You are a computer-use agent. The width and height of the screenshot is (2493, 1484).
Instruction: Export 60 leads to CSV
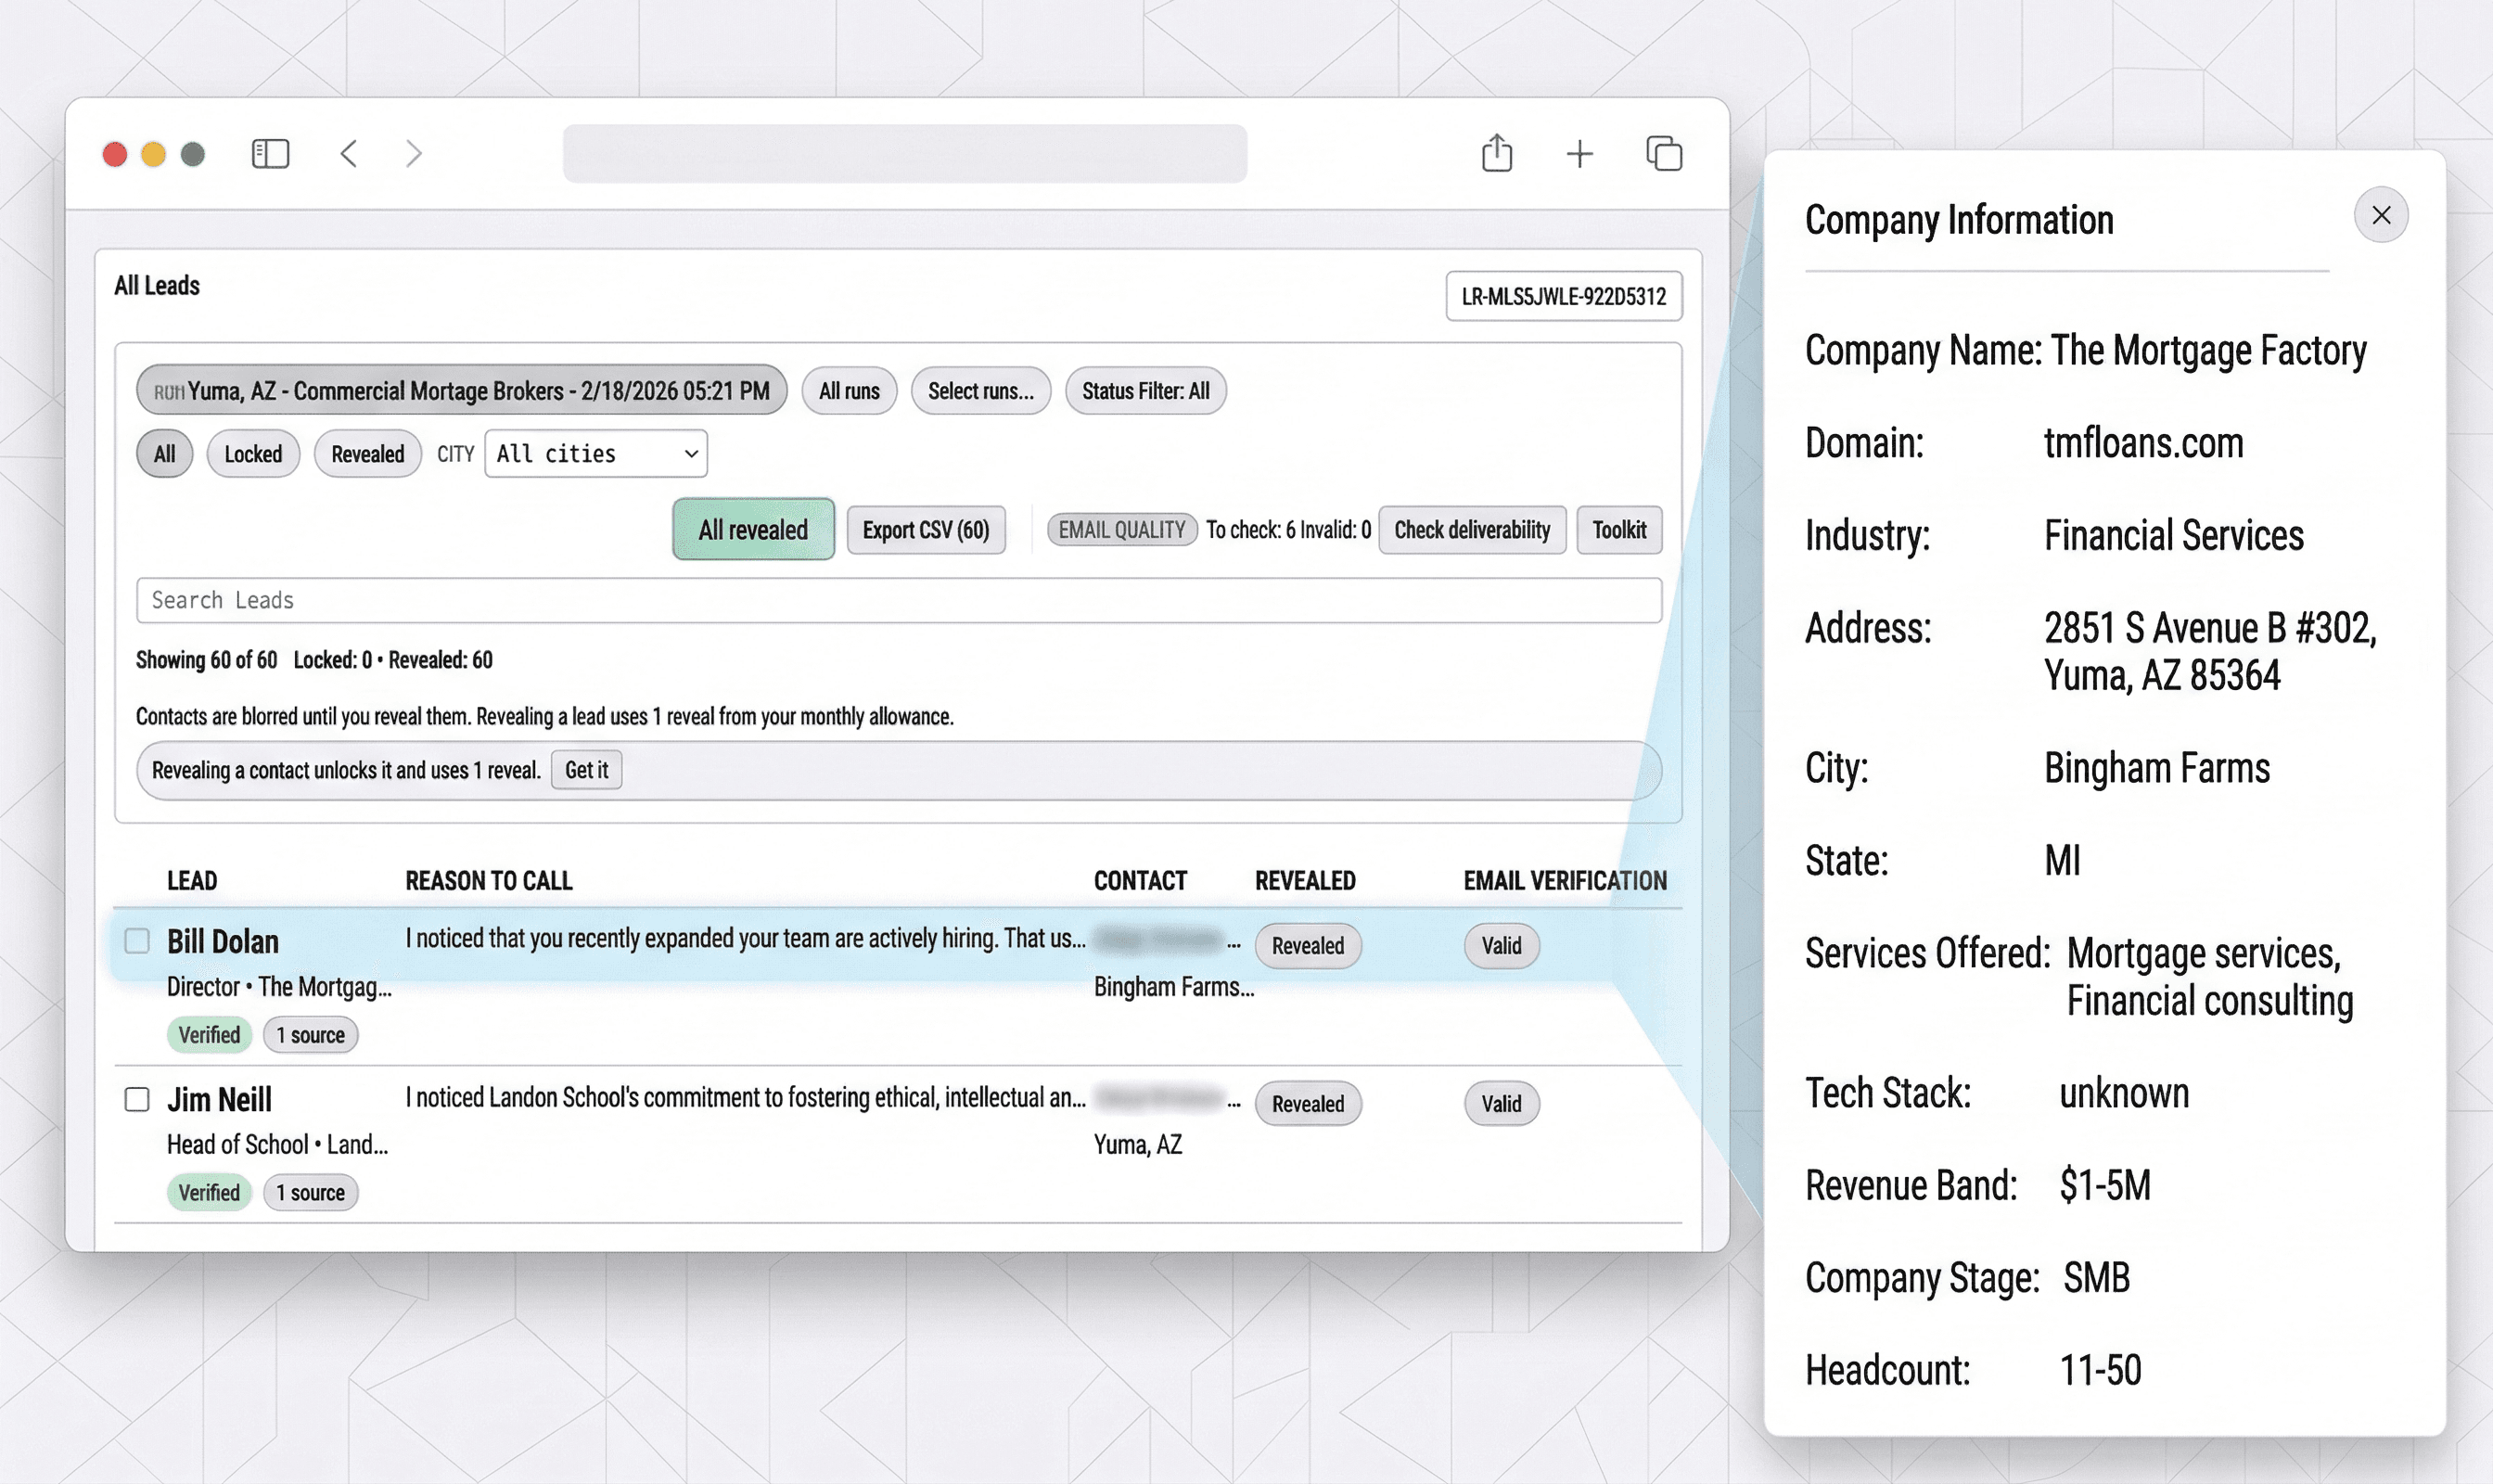pos(926,530)
